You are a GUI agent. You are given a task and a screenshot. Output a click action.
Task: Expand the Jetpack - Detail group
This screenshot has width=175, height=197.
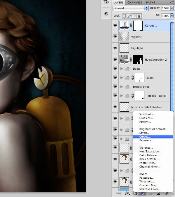[x=122, y=96]
